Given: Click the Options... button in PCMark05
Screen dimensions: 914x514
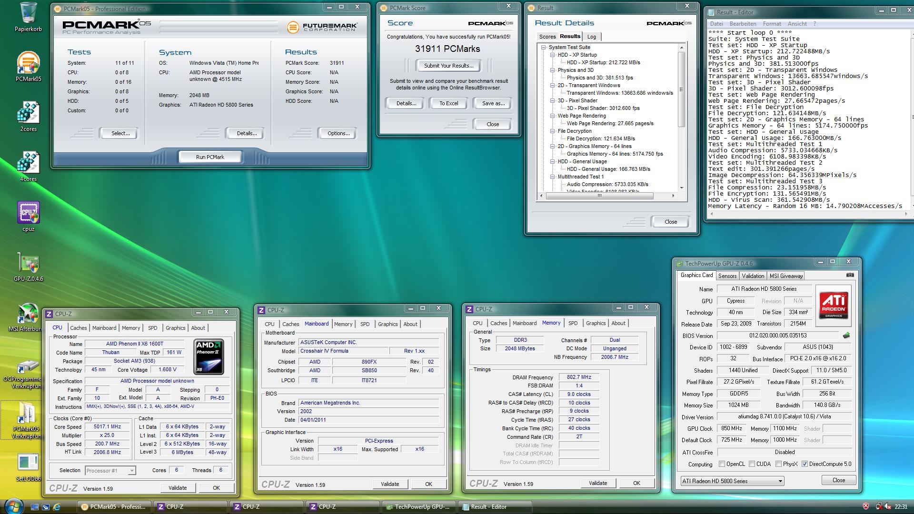Looking at the screenshot, I should tap(338, 133).
